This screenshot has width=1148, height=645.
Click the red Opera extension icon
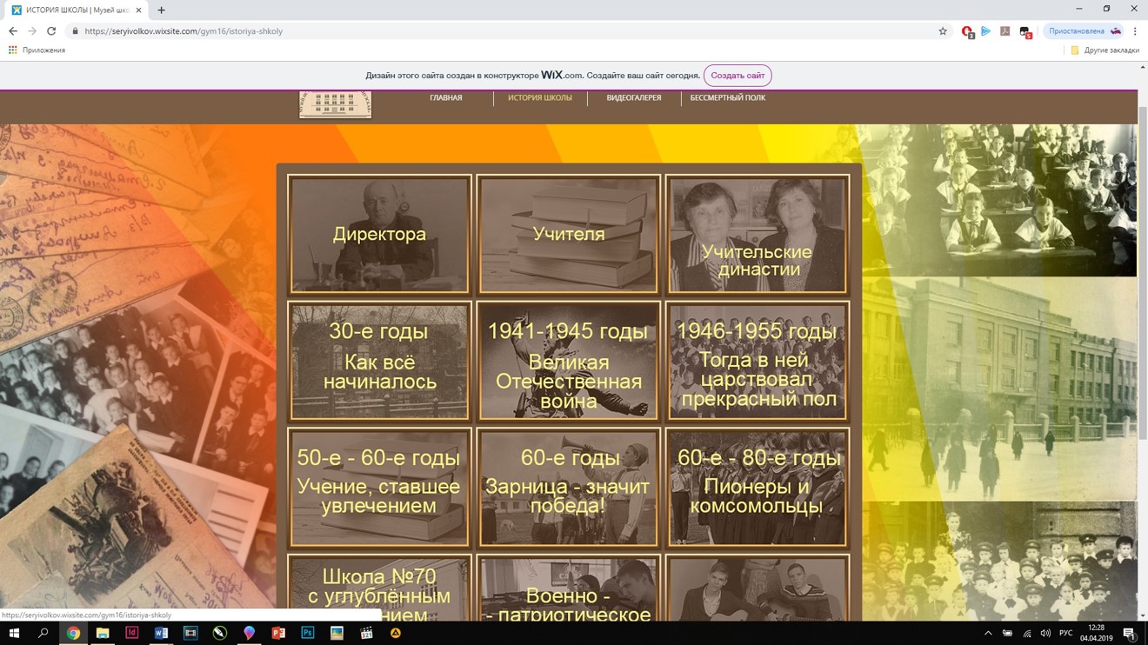pos(967,31)
